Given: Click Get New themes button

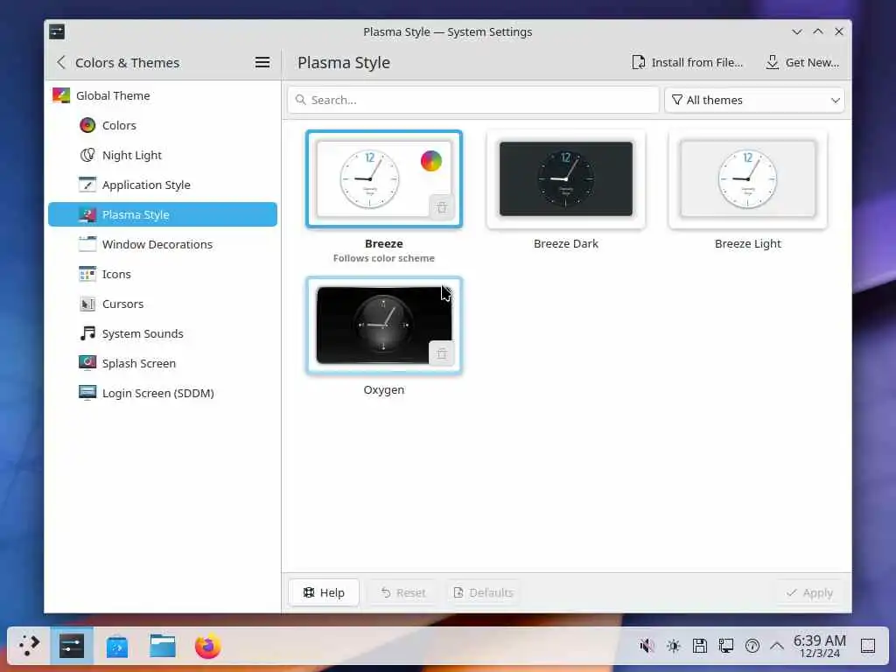Looking at the screenshot, I should click(x=802, y=62).
